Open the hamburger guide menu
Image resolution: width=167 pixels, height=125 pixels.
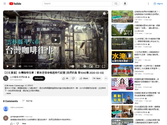click(x=5, y=4)
